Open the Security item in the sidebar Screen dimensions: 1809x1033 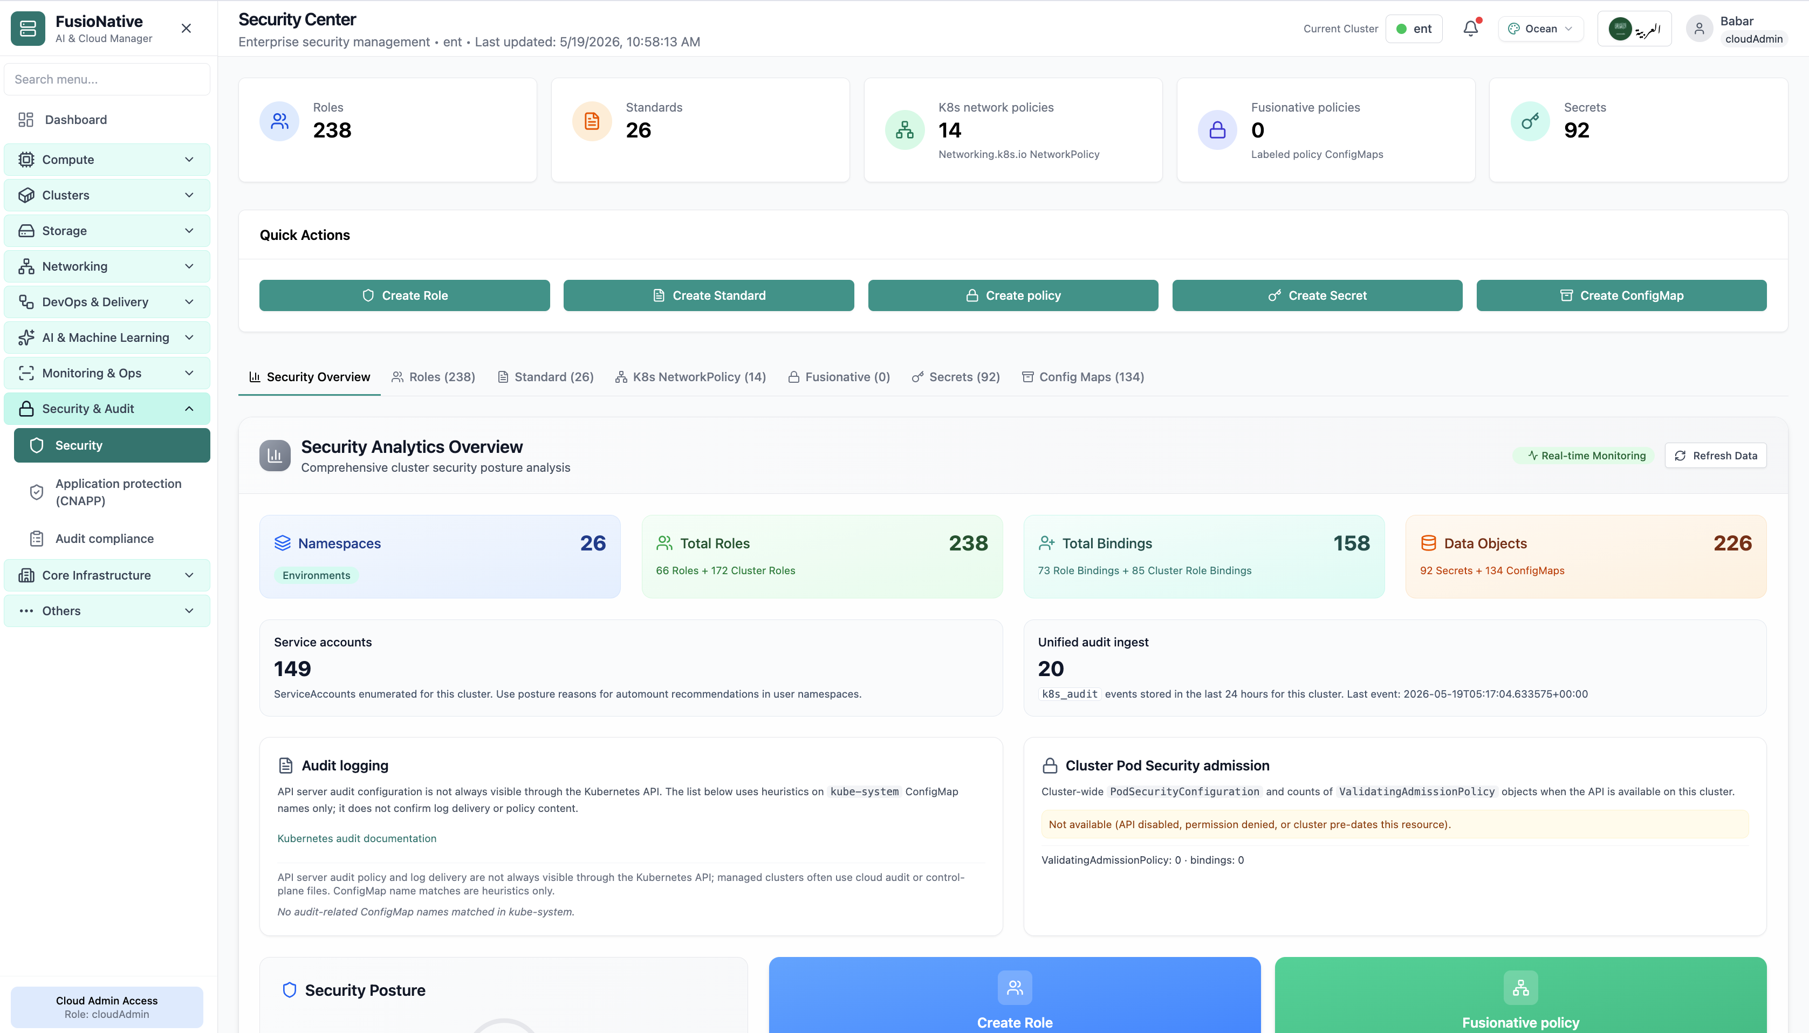[112, 445]
